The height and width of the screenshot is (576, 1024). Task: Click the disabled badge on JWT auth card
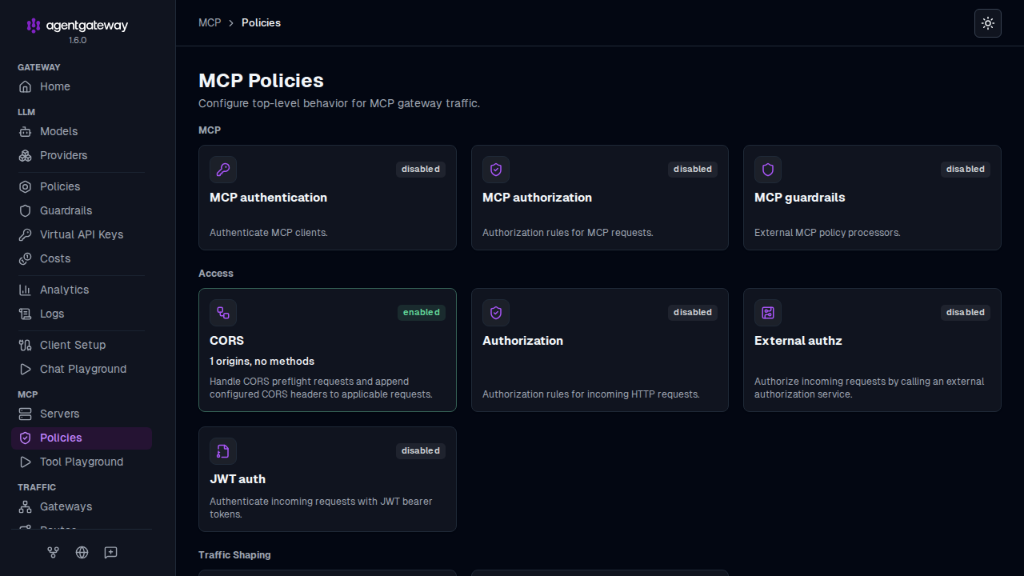click(x=421, y=450)
